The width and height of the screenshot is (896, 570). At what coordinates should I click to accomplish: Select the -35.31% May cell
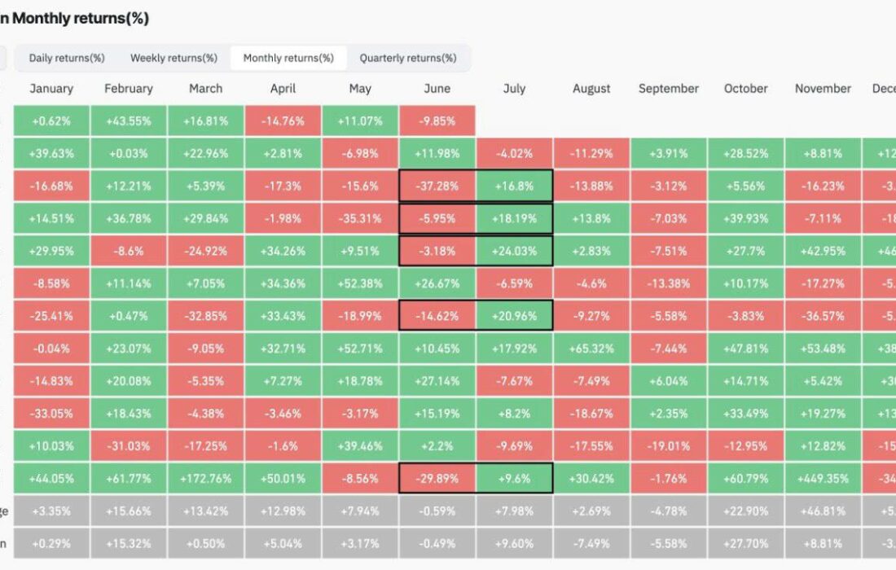point(360,218)
